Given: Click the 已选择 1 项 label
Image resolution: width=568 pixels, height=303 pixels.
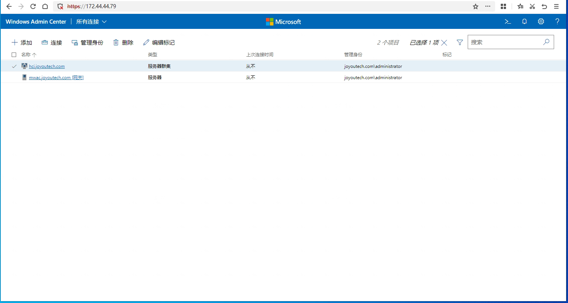Looking at the screenshot, I should click(x=424, y=43).
